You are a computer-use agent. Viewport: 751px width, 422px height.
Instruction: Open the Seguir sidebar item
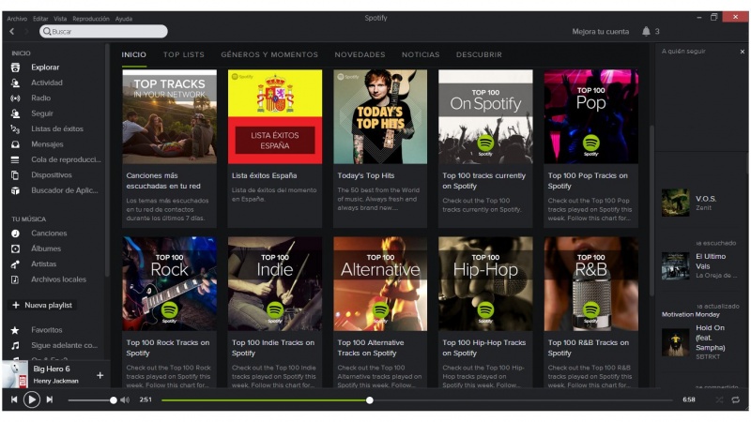point(41,113)
